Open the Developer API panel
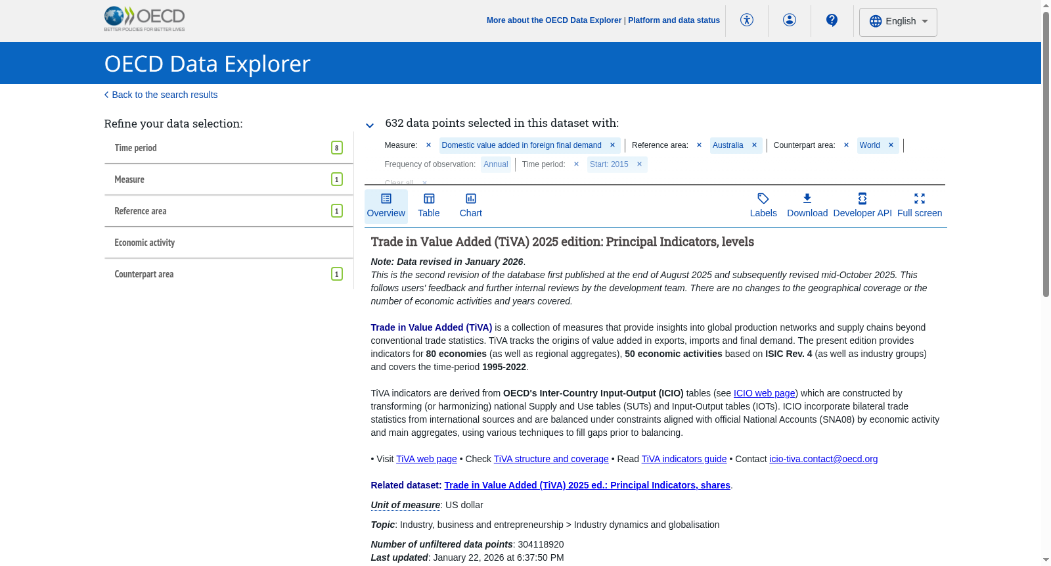 point(862,206)
